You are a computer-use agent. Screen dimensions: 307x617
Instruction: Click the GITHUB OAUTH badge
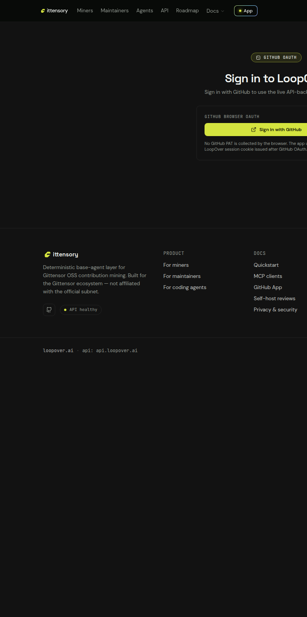[x=276, y=57]
